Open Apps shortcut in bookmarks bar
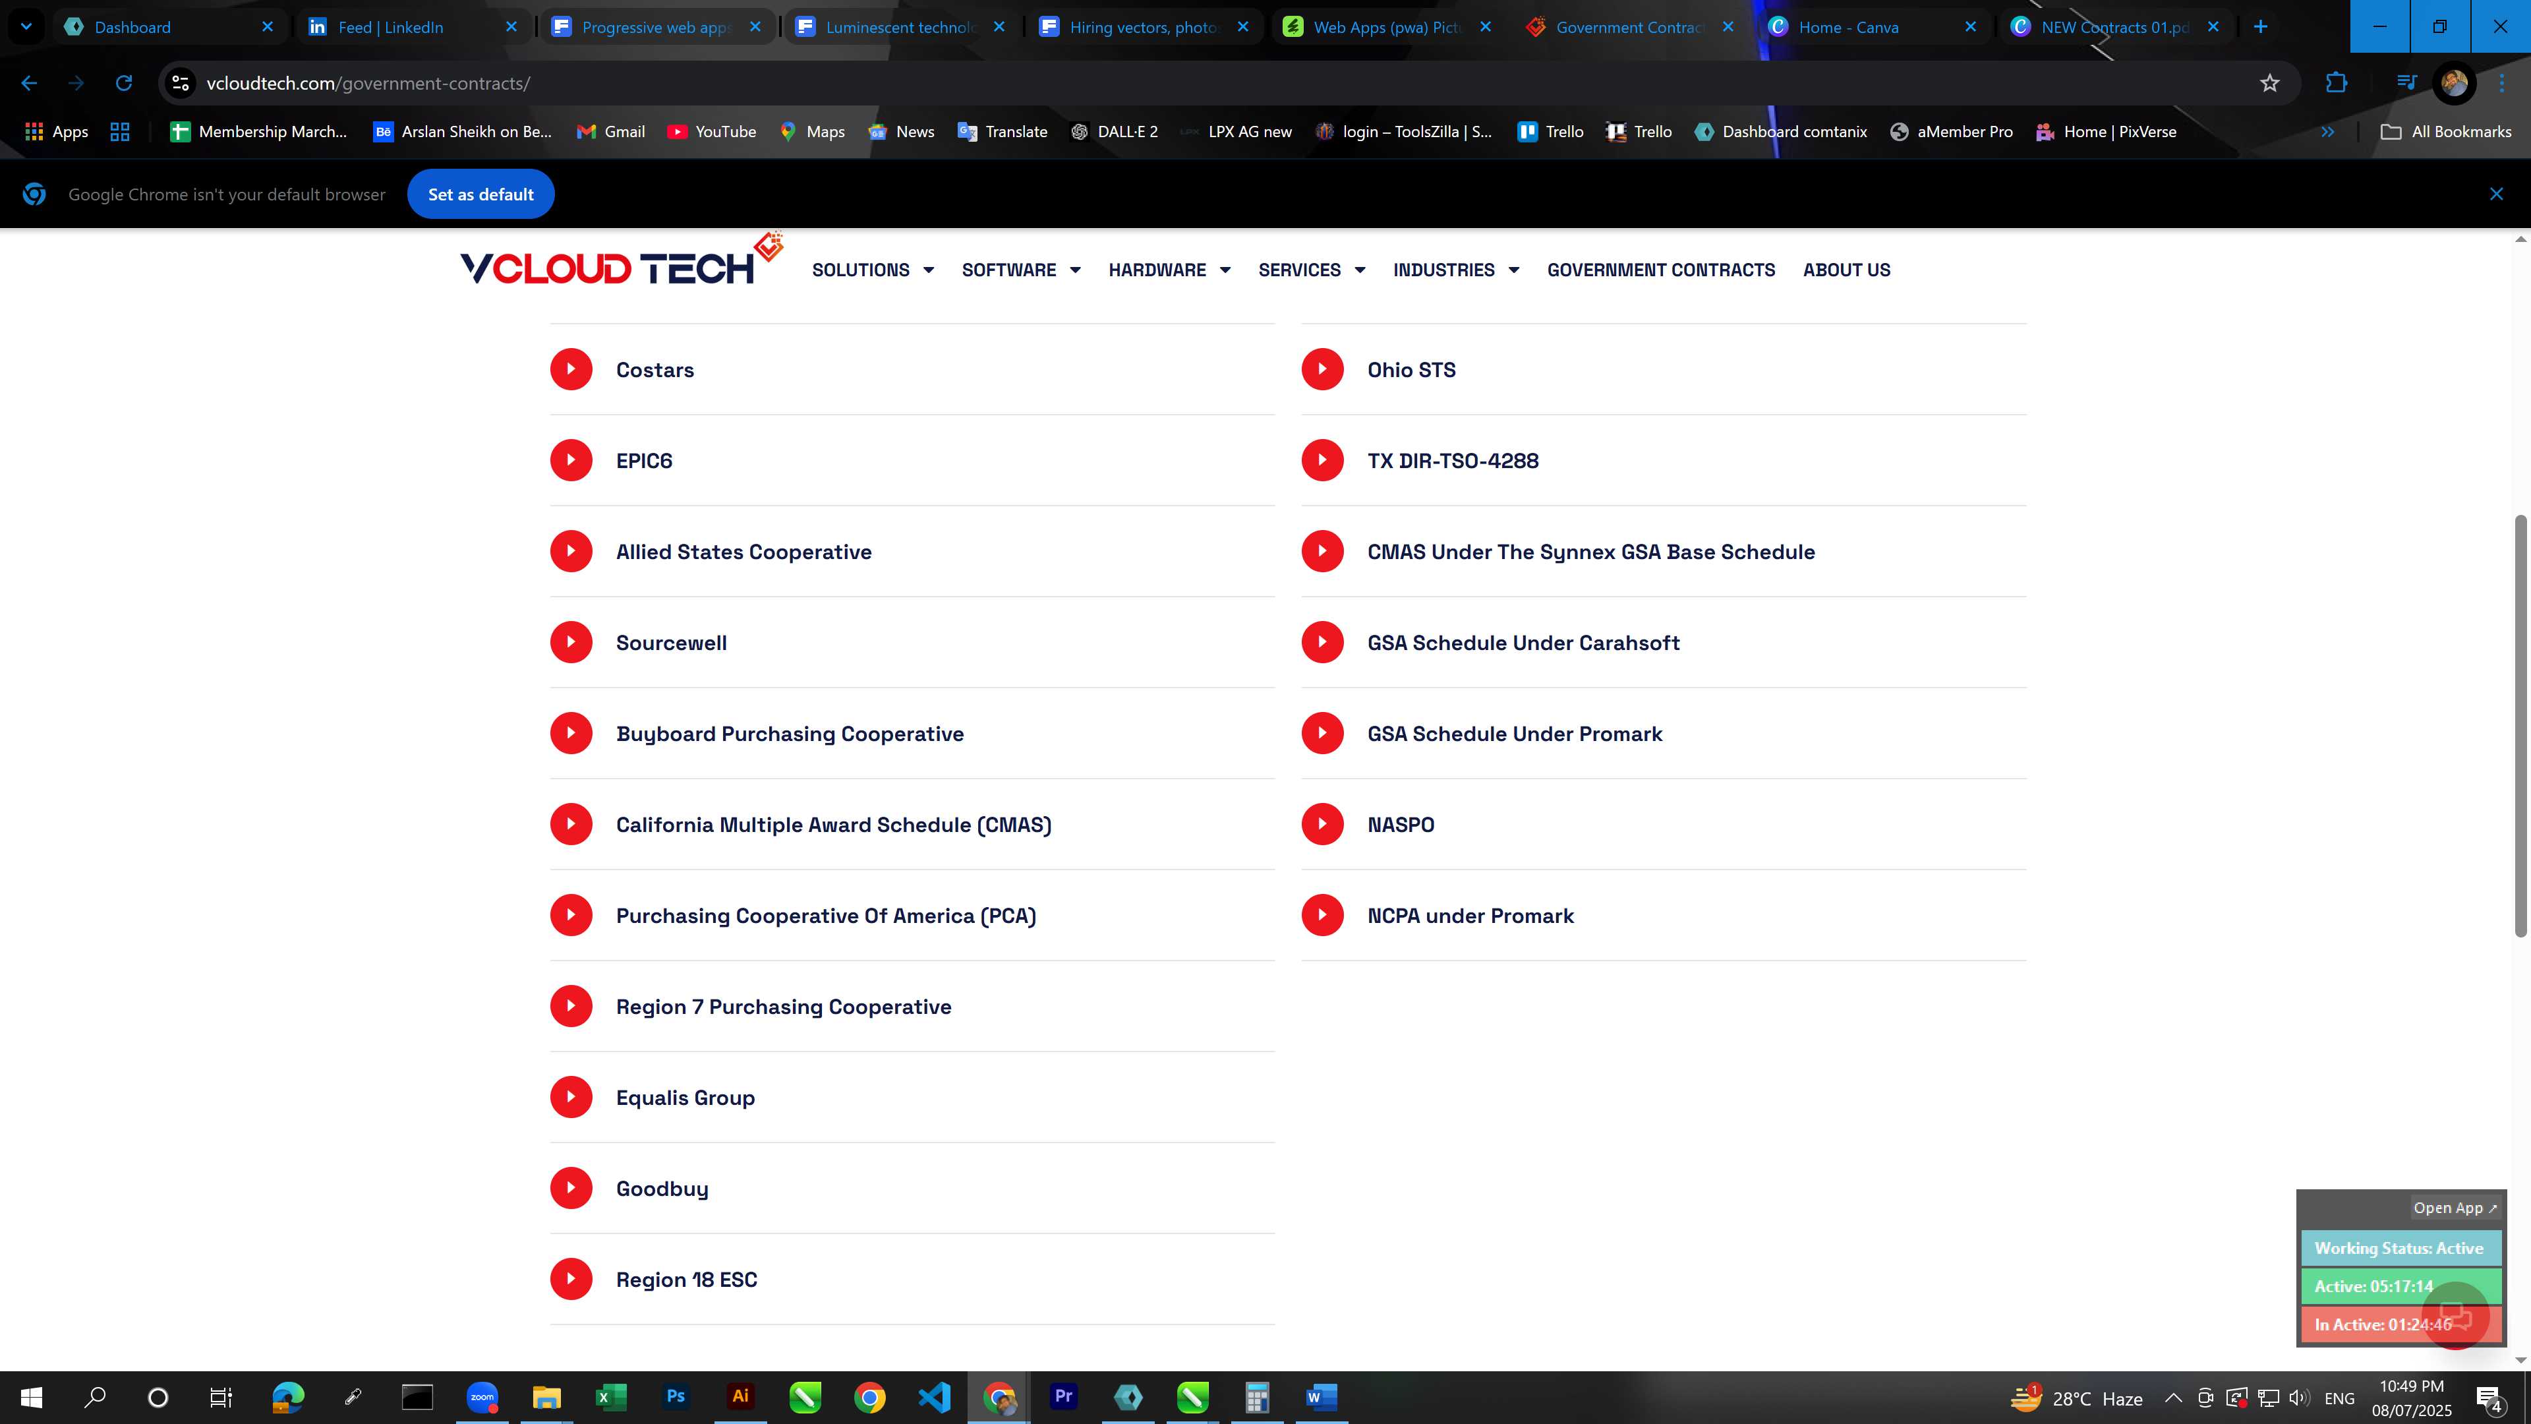The height and width of the screenshot is (1424, 2531). pos(56,132)
